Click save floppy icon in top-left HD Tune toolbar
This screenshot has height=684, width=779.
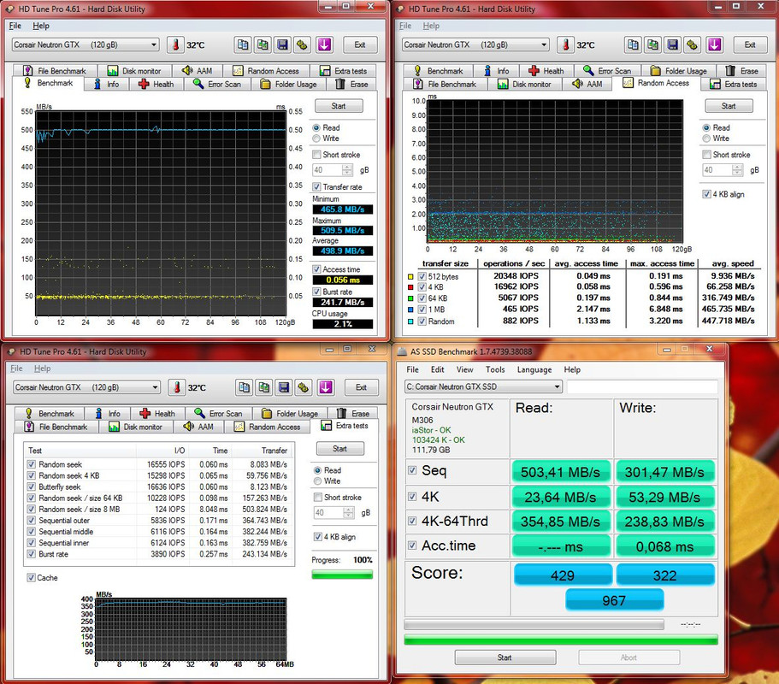click(283, 44)
